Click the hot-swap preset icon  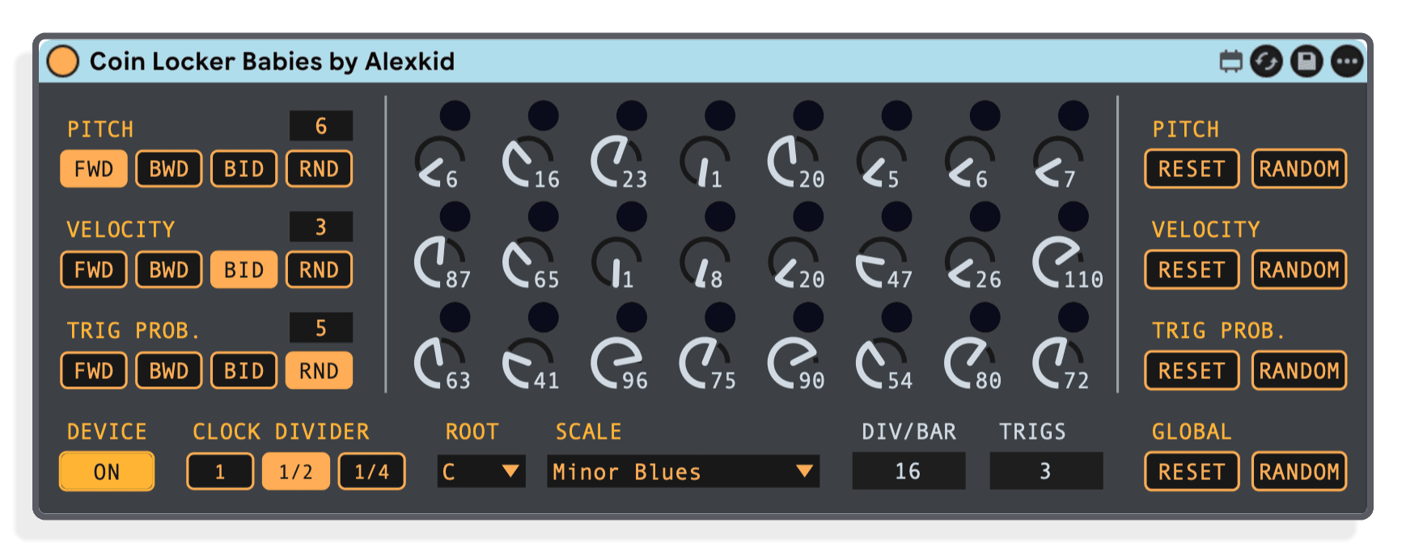pos(1266,61)
